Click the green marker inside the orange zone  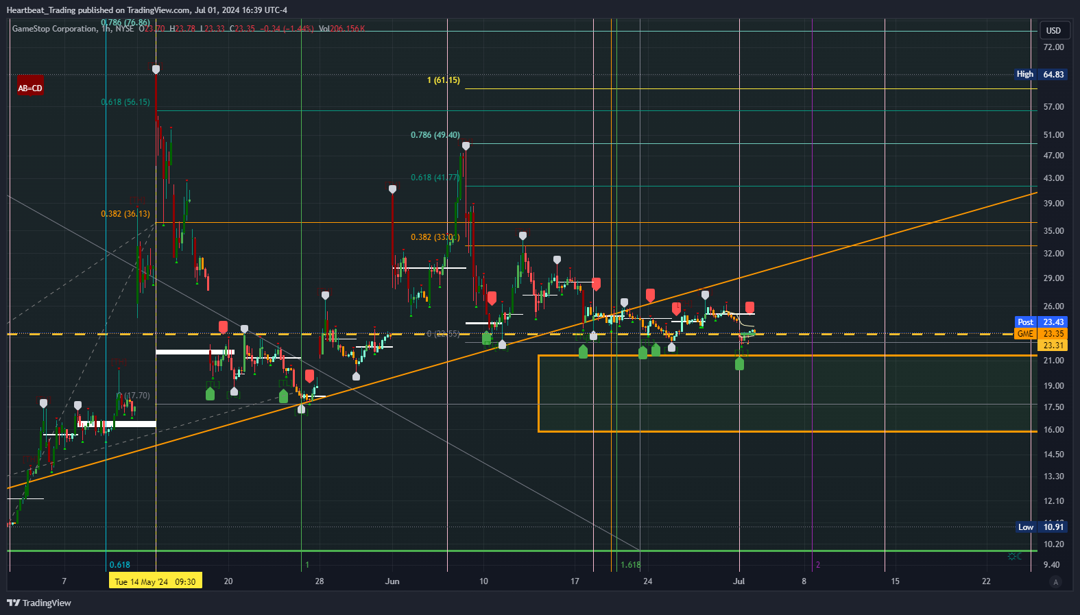[x=739, y=364]
